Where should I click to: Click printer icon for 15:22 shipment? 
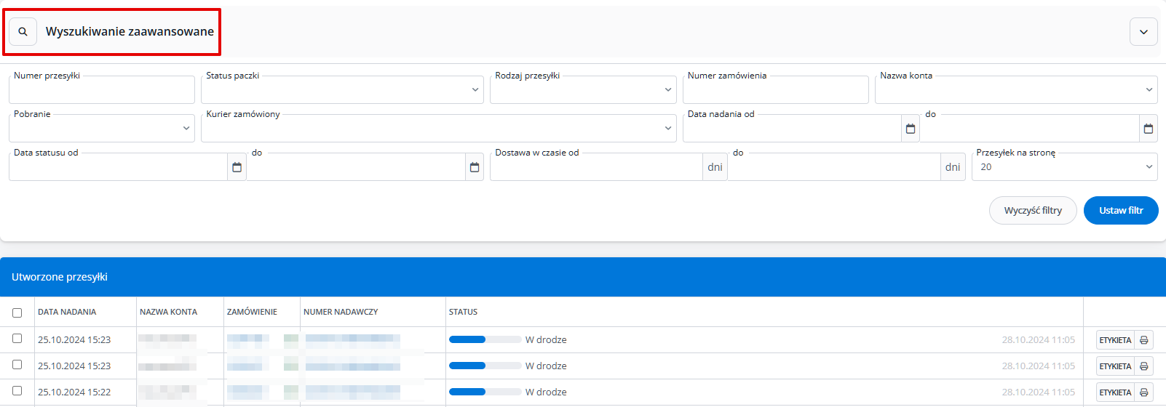[x=1143, y=392]
